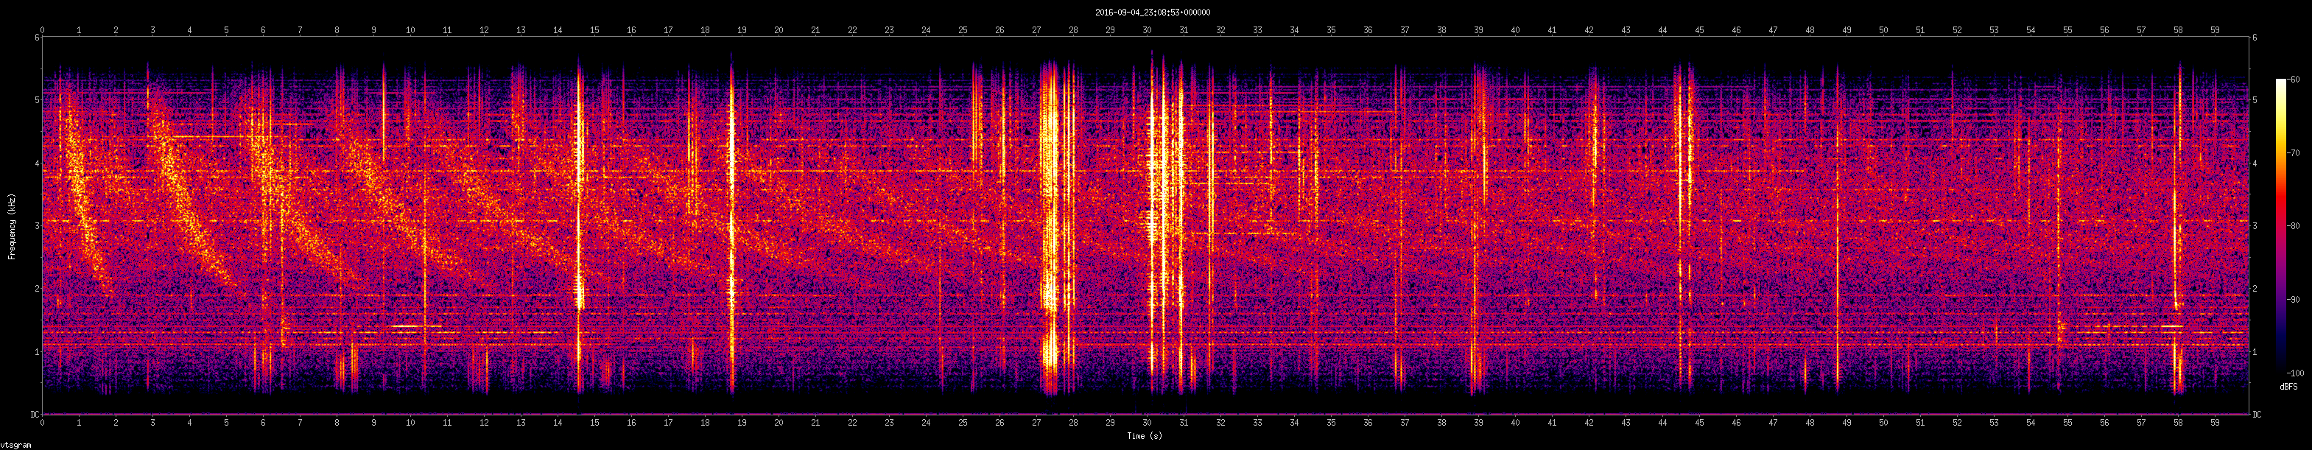Click the dBFS label under the color scale
The image size is (2312, 450).
[2288, 385]
